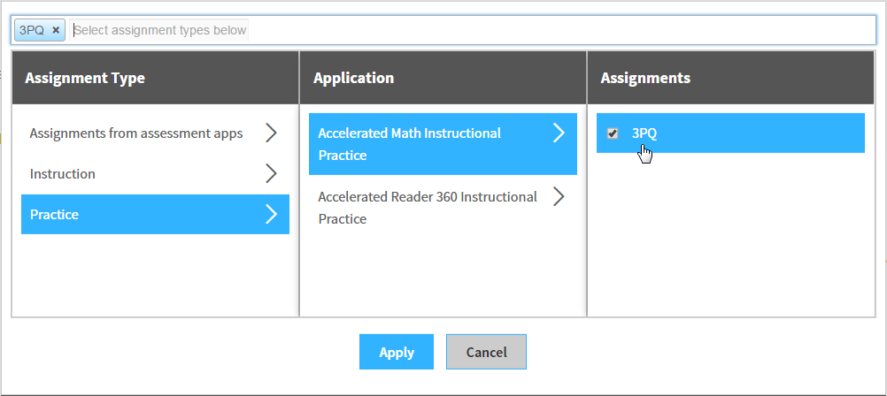Select the Instruction assignment type
This screenshot has width=887, height=396.
pyautogui.click(x=155, y=174)
